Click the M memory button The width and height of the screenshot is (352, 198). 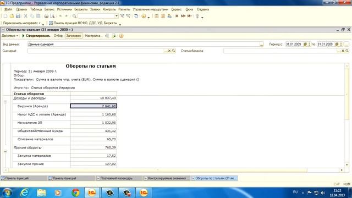pyautogui.click(x=177, y=16)
